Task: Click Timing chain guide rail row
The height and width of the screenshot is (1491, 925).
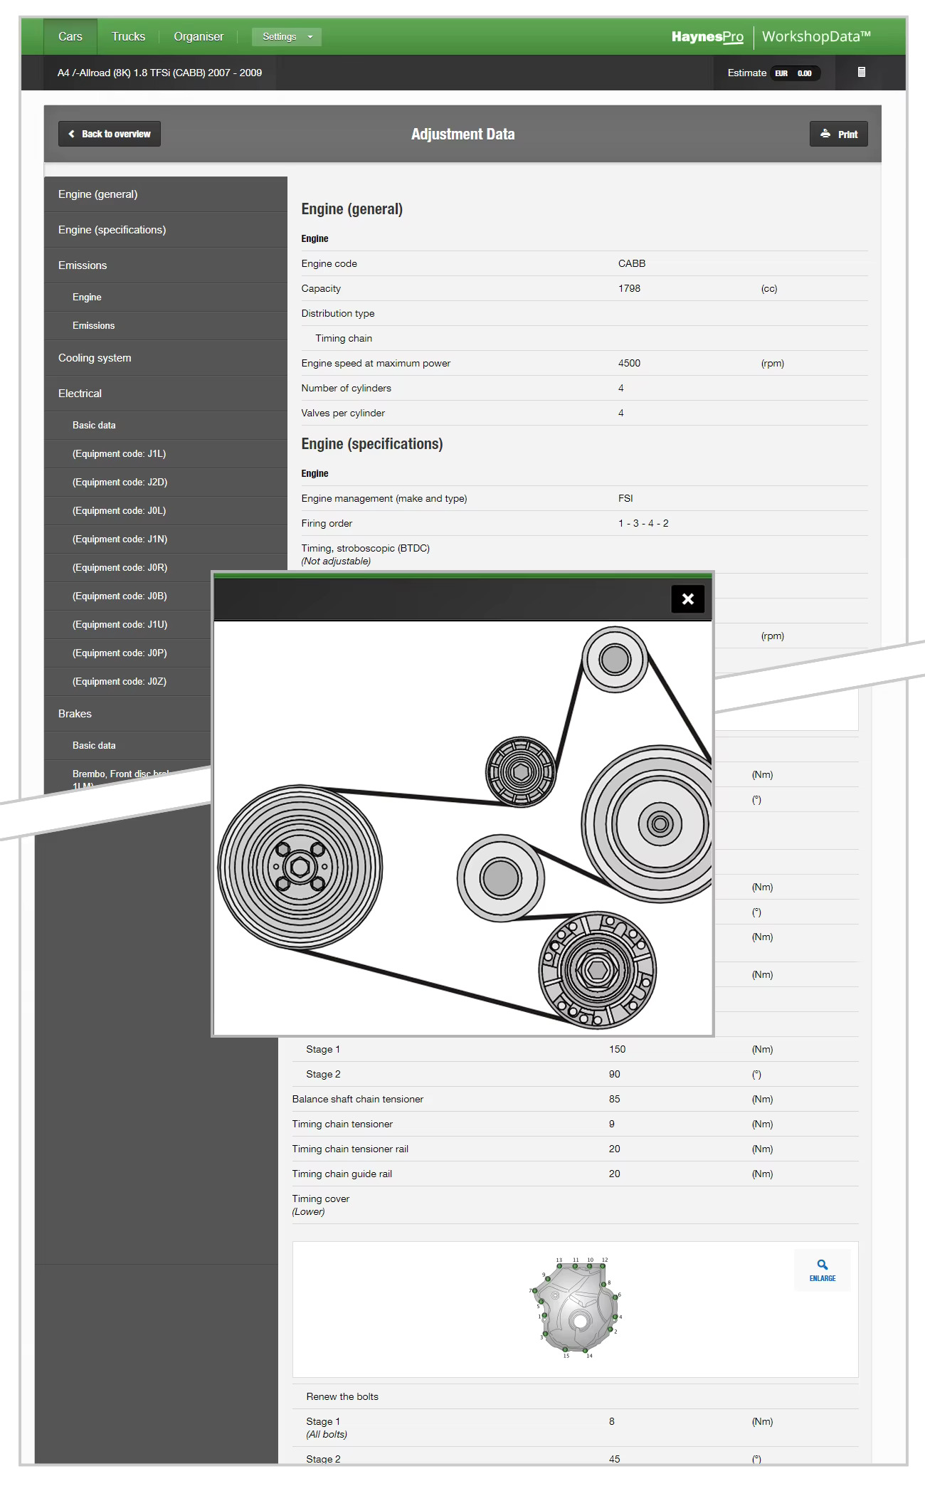Action: pos(575,1174)
